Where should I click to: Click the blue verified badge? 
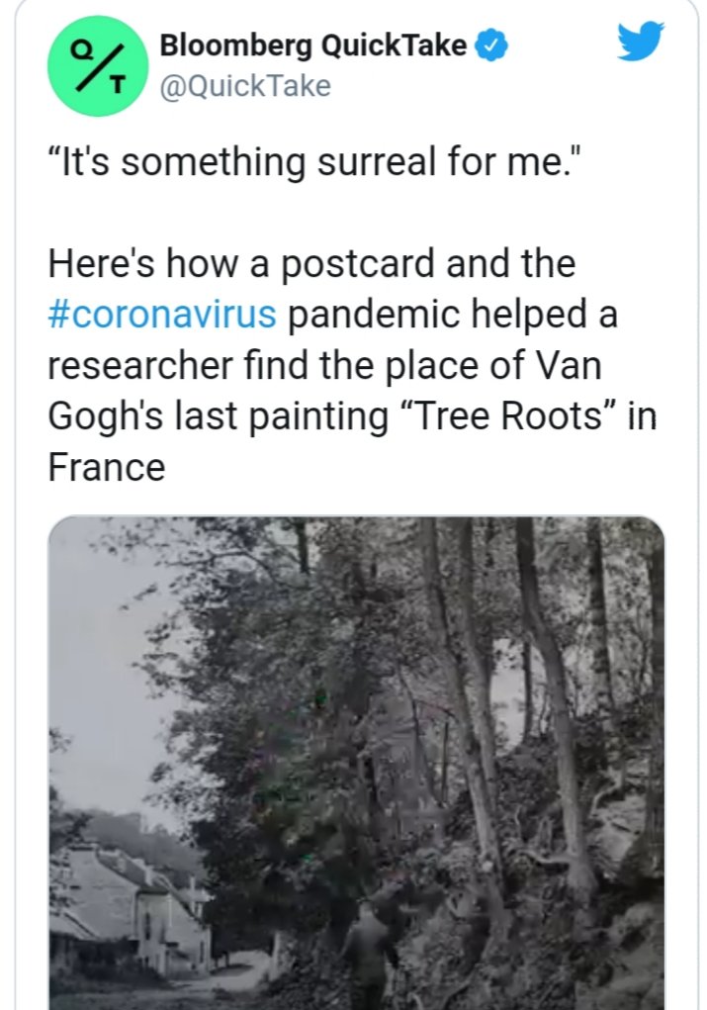[x=491, y=46]
